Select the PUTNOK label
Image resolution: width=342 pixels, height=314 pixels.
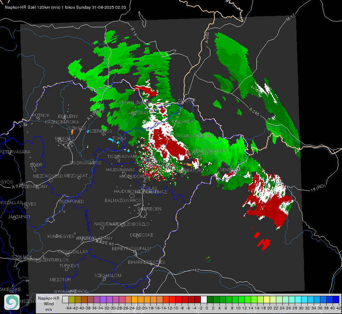coord(41,115)
